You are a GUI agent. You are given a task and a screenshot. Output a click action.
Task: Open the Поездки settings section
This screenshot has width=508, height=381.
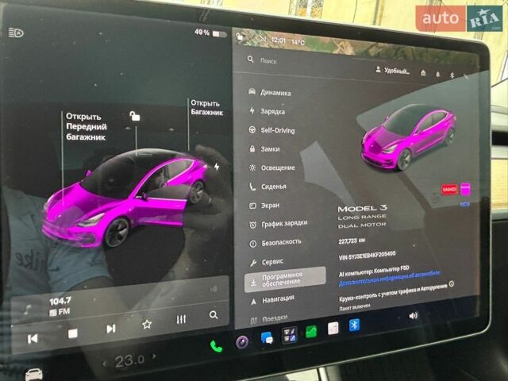[x=268, y=319]
